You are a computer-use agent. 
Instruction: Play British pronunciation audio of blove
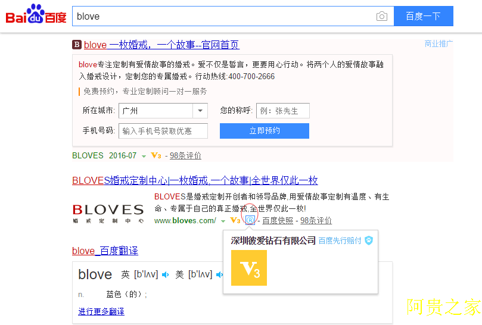(166, 274)
